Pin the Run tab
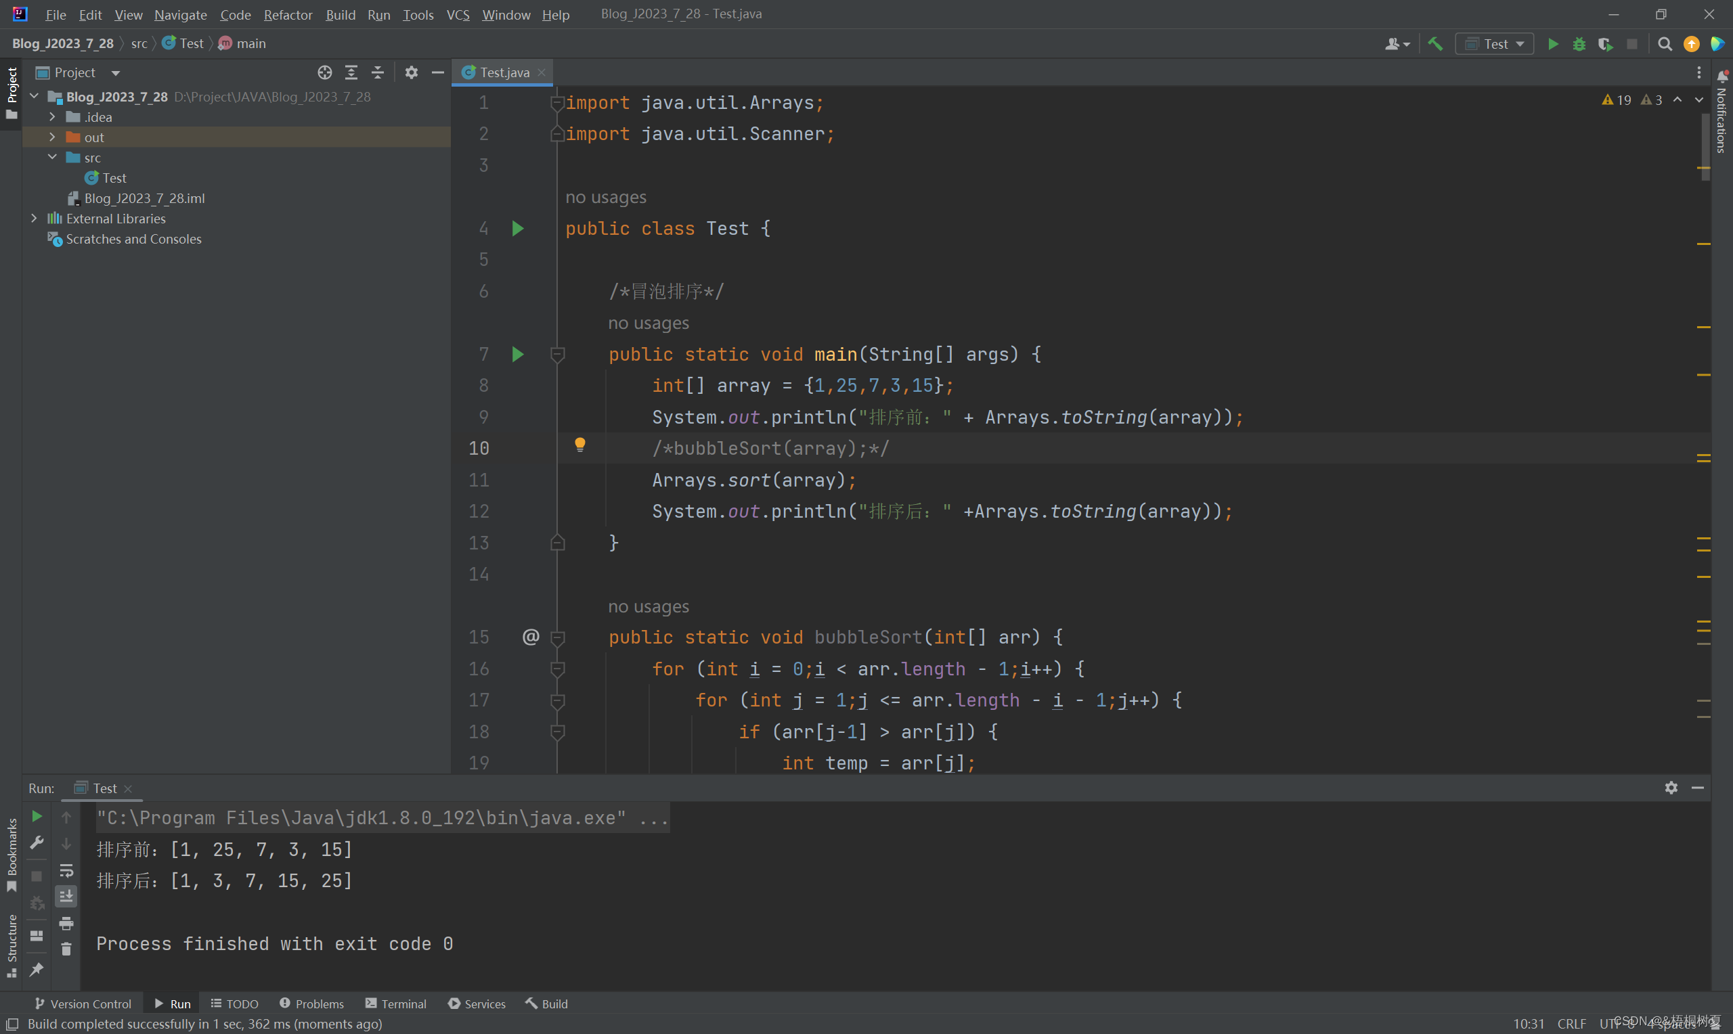 [x=37, y=969]
